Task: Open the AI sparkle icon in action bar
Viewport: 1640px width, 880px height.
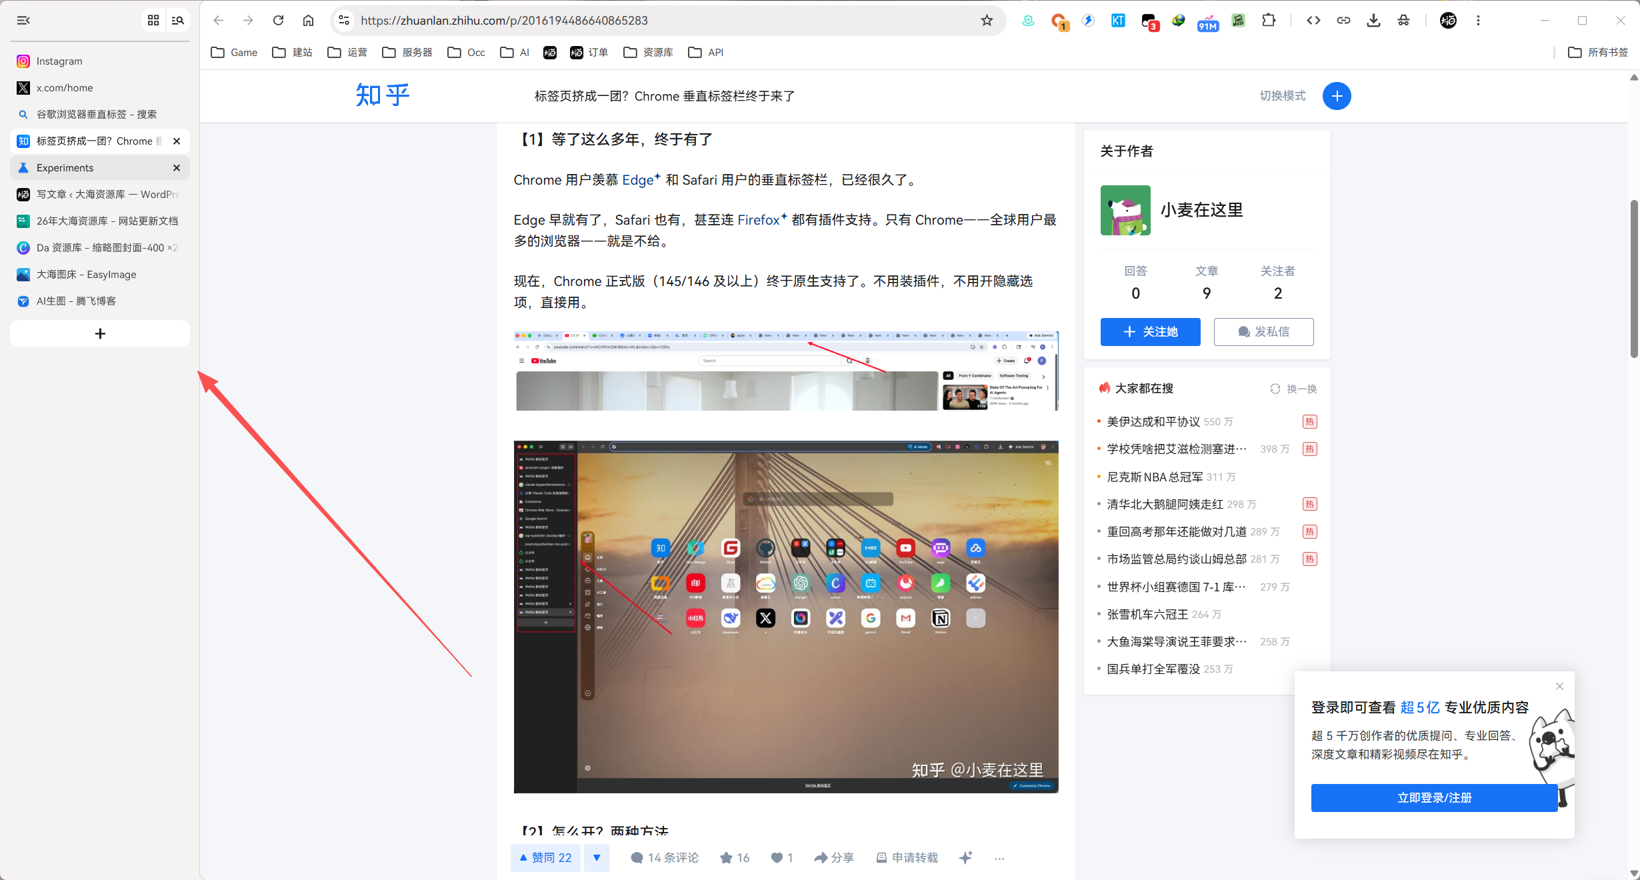Action: pos(965,857)
